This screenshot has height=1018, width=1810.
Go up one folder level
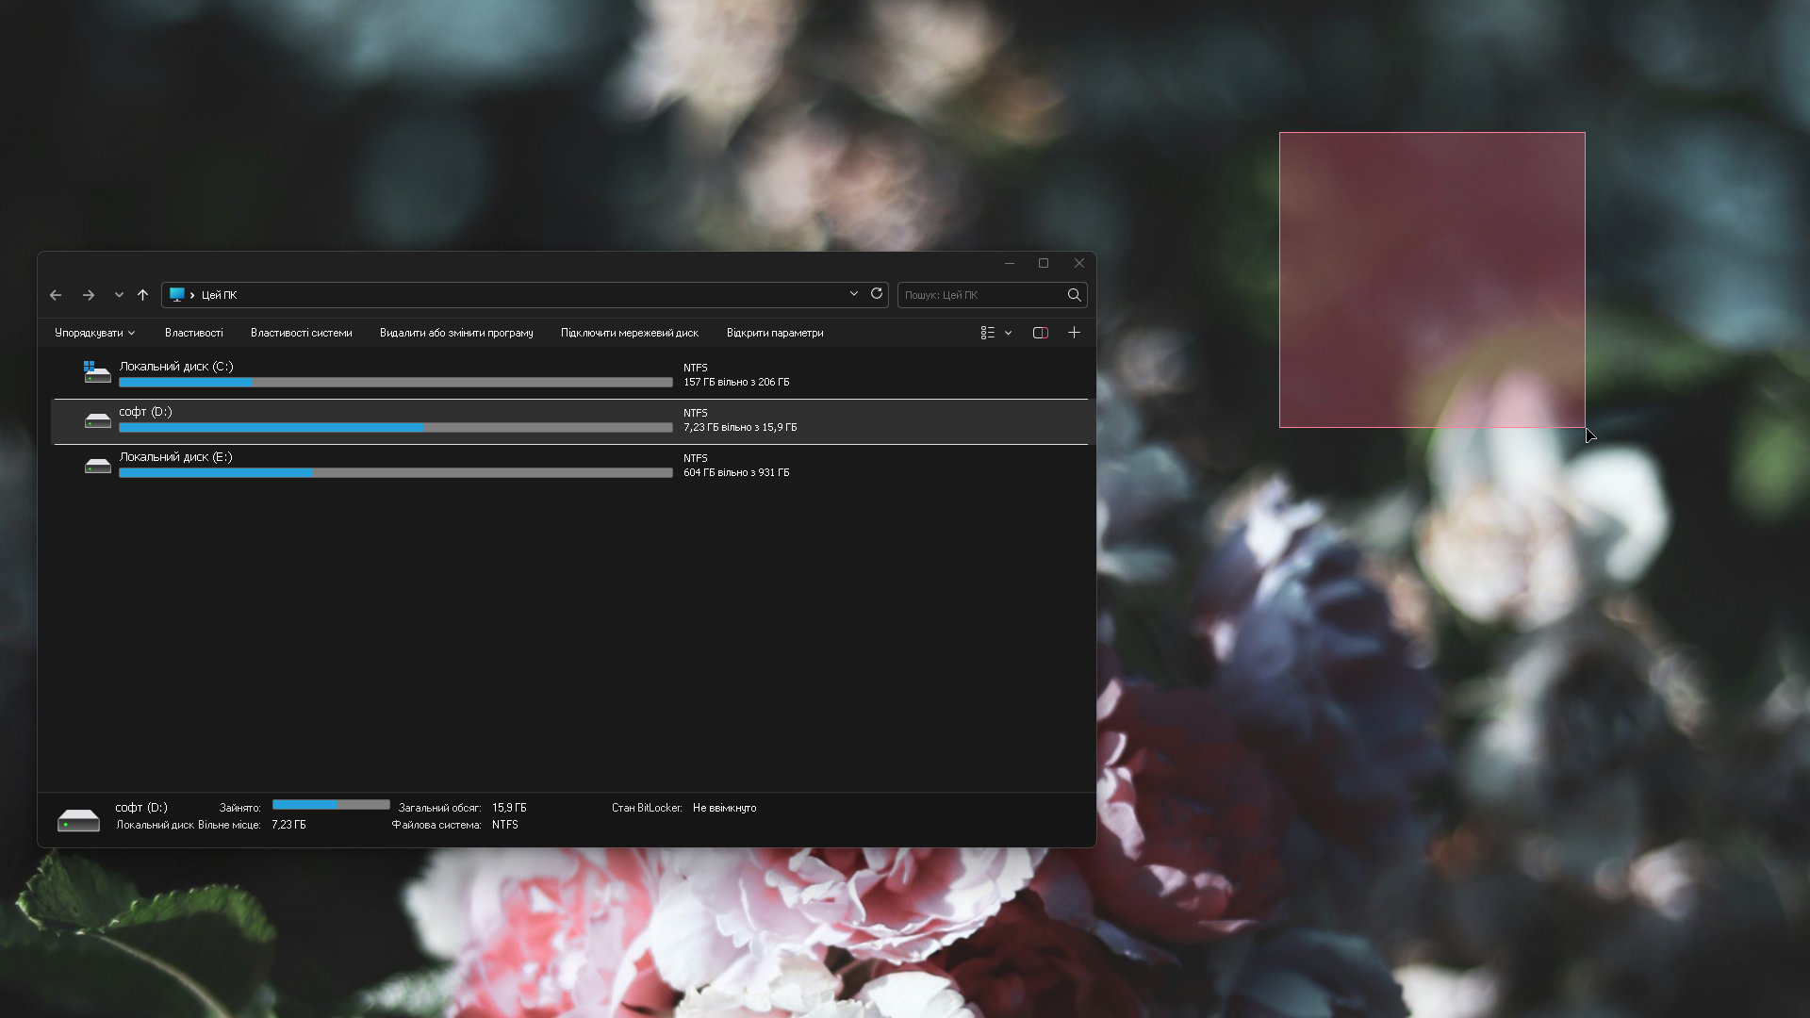(x=142, y=295)
